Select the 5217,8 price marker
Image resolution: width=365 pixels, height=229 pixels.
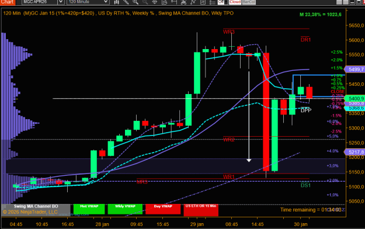[355, 152]
